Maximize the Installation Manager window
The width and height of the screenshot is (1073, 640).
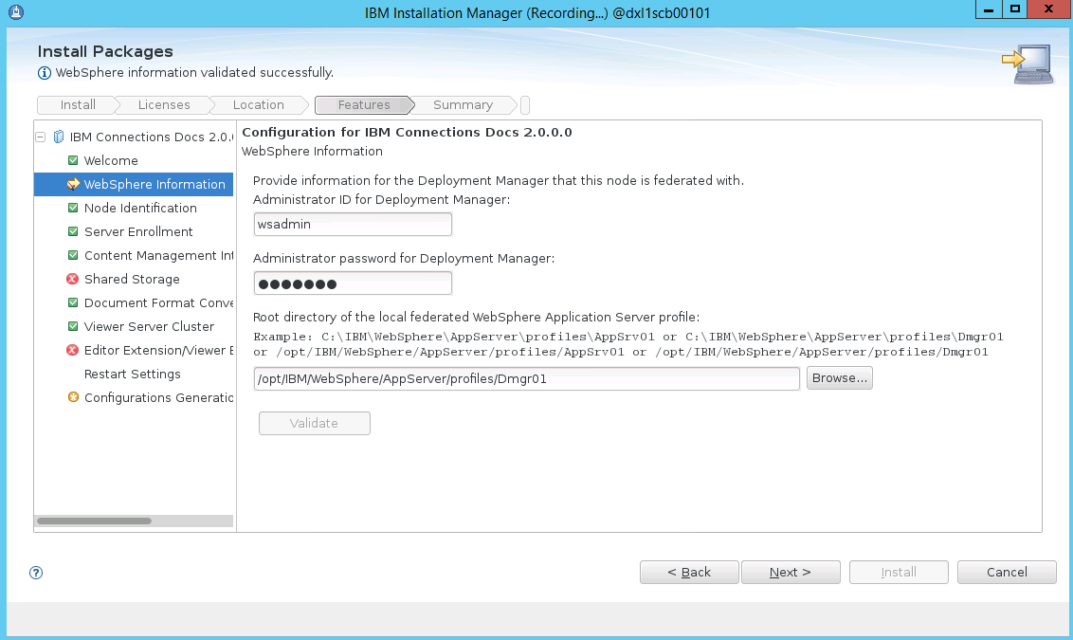pyautogui.click(x=1015, y=9)
